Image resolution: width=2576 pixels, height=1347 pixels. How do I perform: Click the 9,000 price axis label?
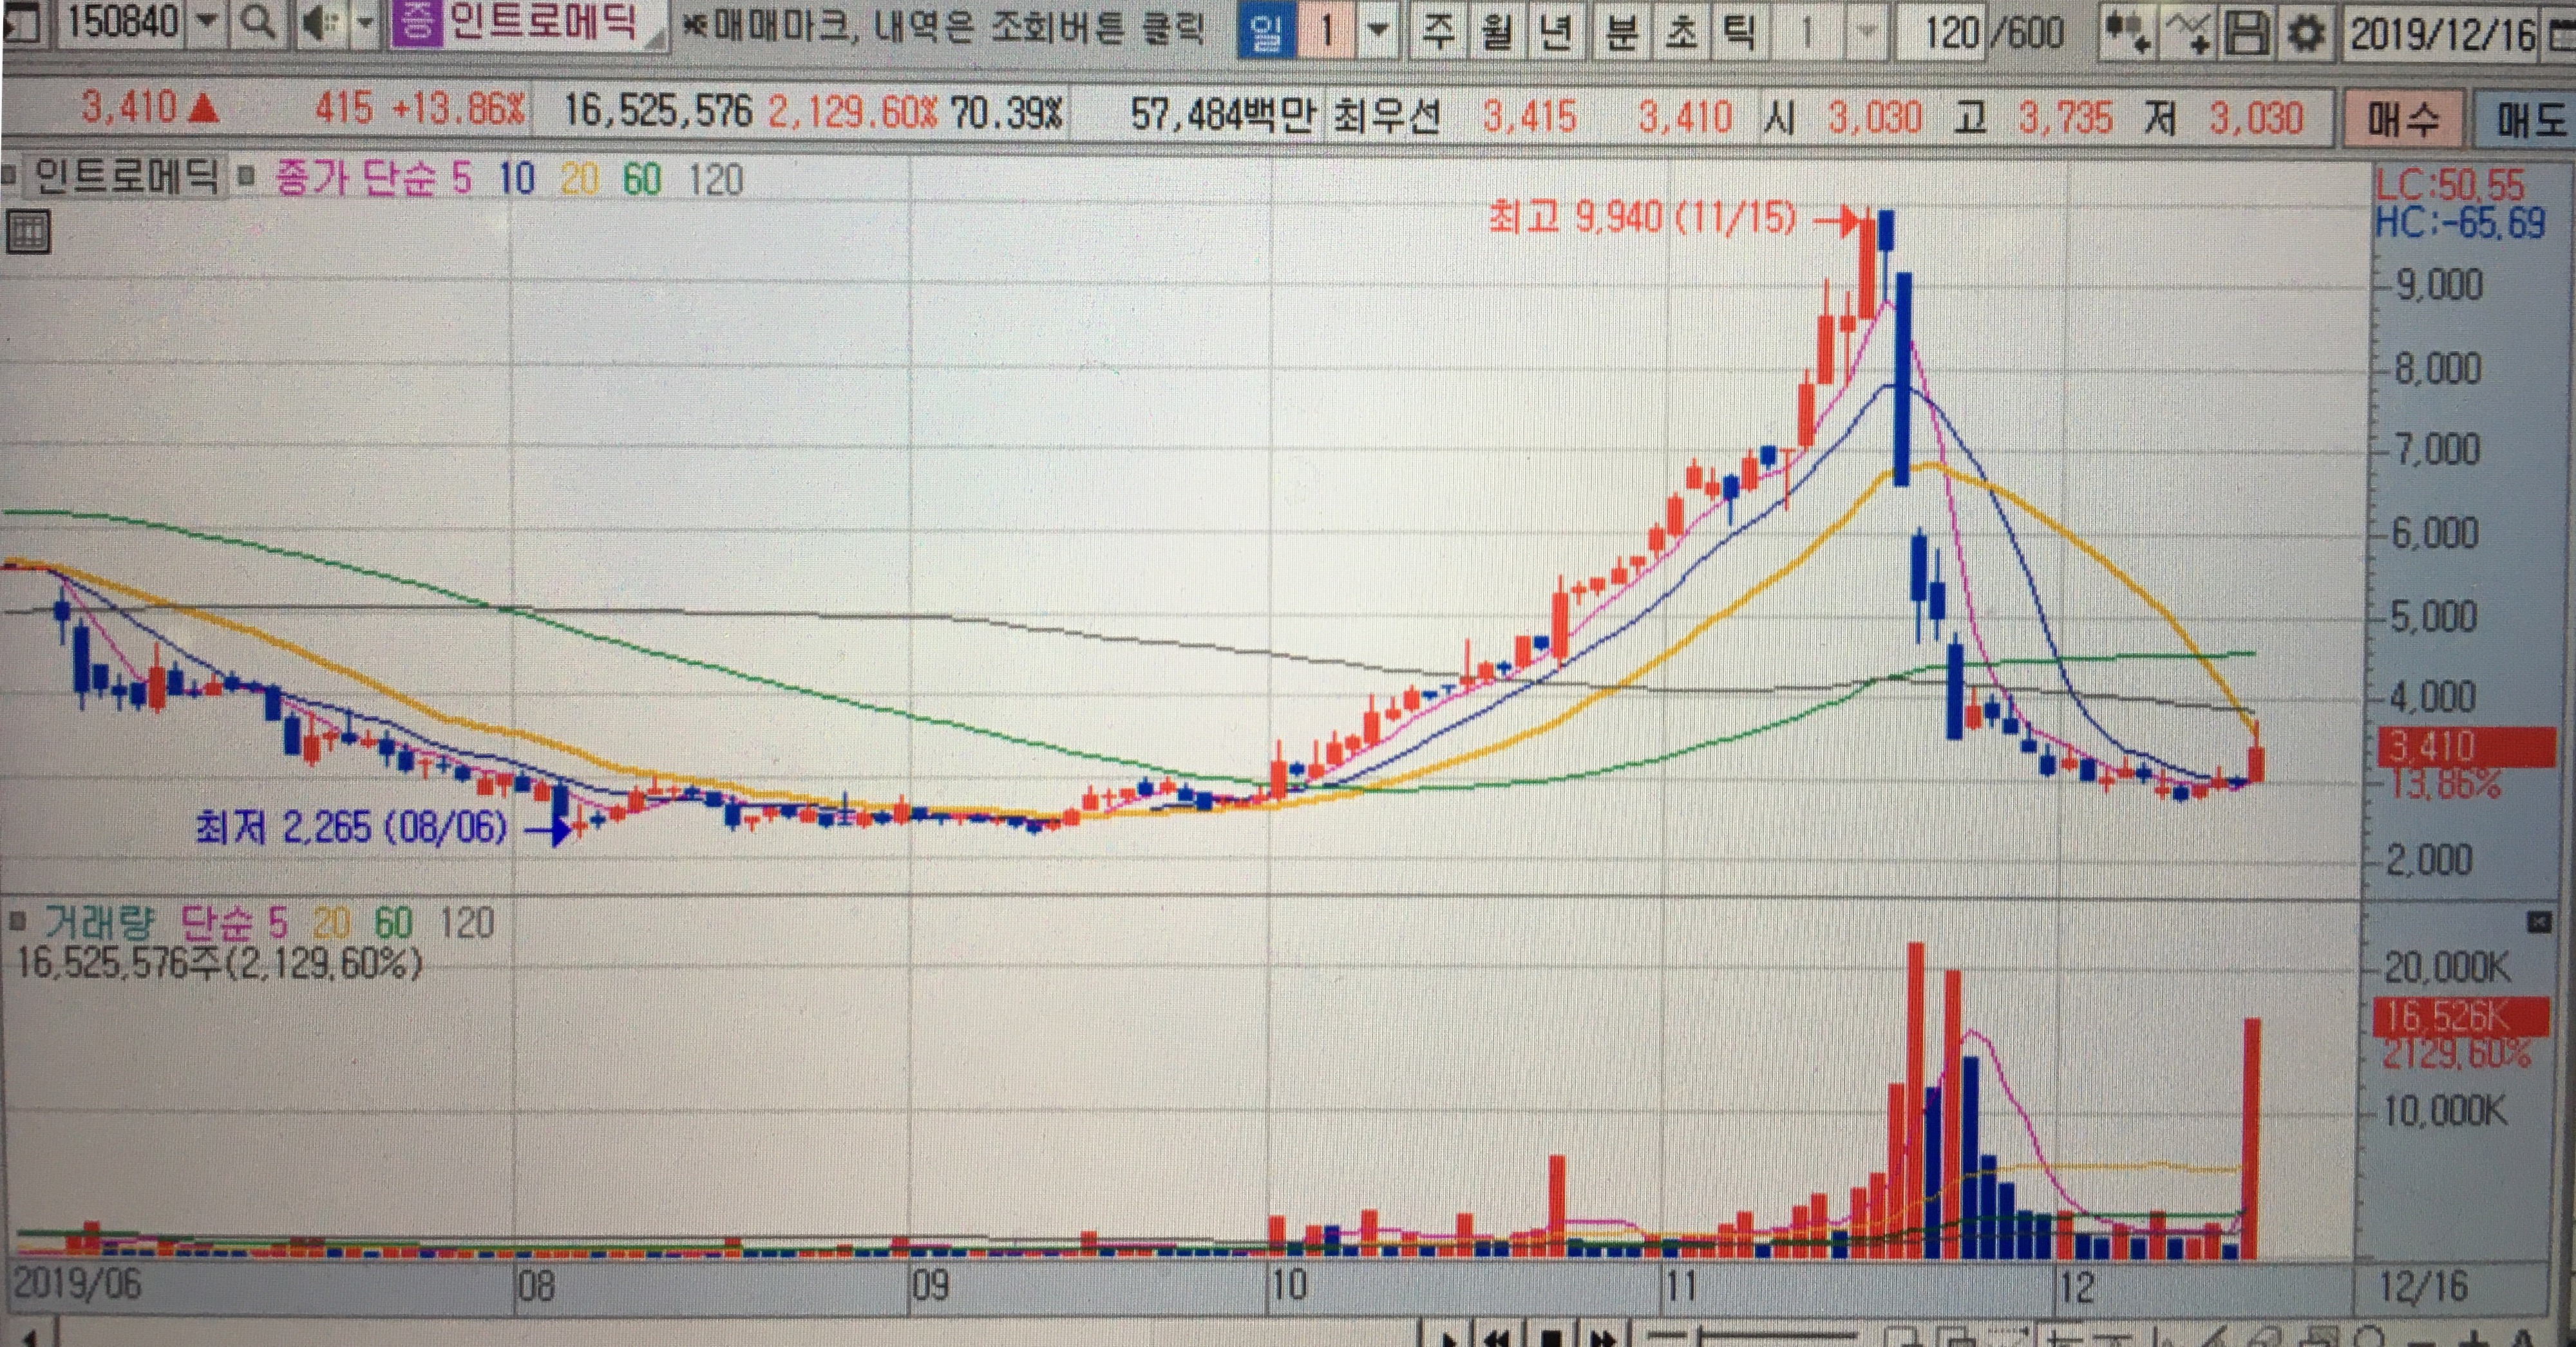pos(2439,286)
